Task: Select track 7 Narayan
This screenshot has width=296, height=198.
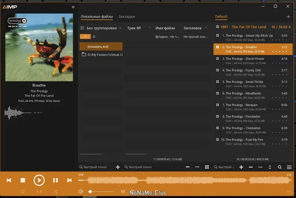Action: pos(253,107)
